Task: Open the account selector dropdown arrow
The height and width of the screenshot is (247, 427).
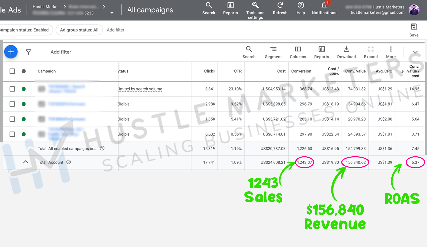Action: [112, 13]
